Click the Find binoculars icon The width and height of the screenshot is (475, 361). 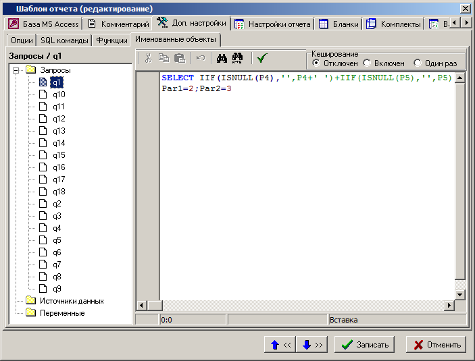click(x=220, y=59)
